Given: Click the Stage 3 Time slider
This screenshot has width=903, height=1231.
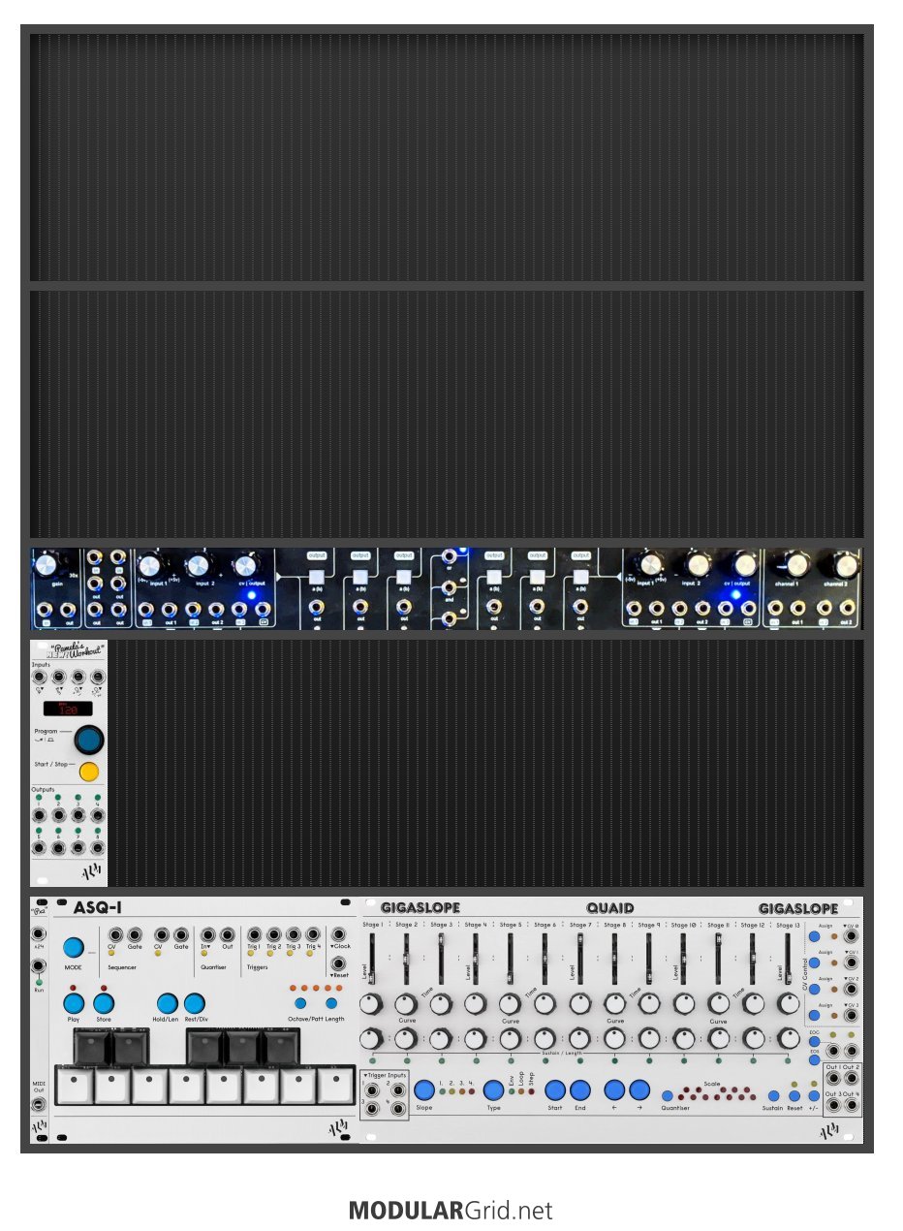Looking at the screenshot, I should (x=442, y=960).
